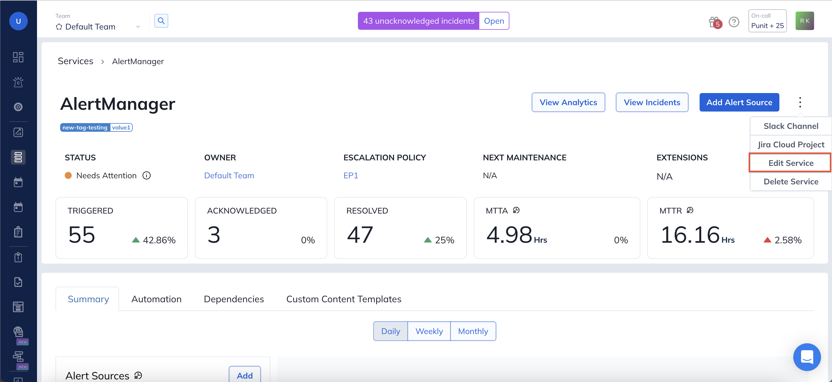The image size is (832, 382).
Task: Click the Add Alert Source button
Action: pos(739,102)
